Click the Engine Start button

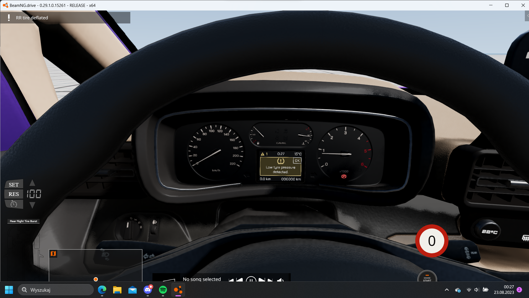click(427, 276)
